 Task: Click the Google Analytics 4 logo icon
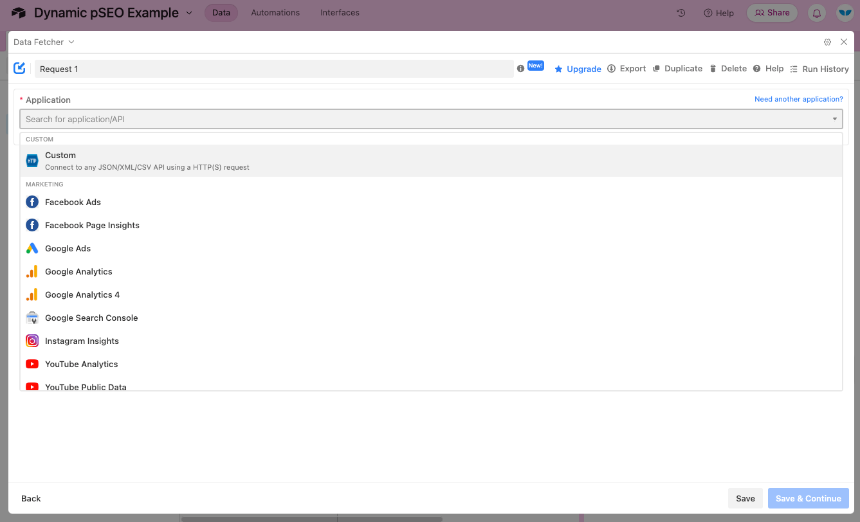[32, 294]
